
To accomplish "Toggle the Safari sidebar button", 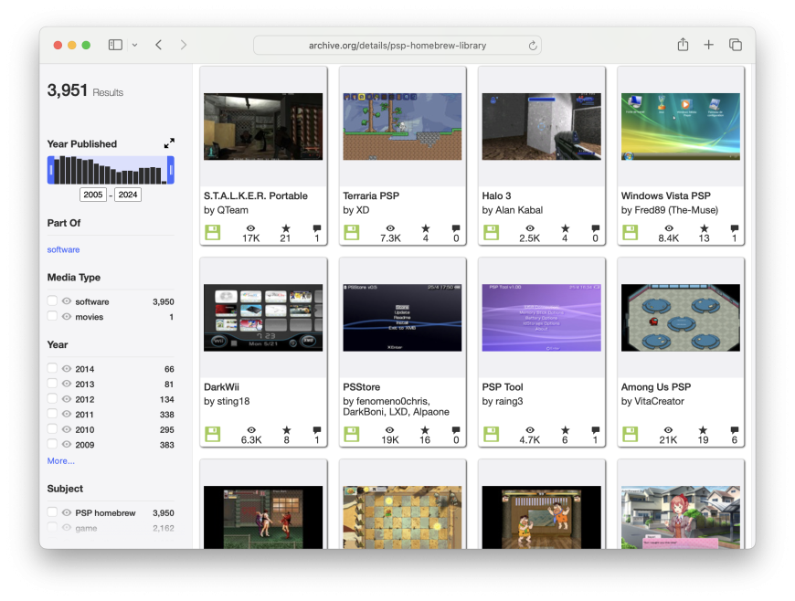I will click(115, 45).
